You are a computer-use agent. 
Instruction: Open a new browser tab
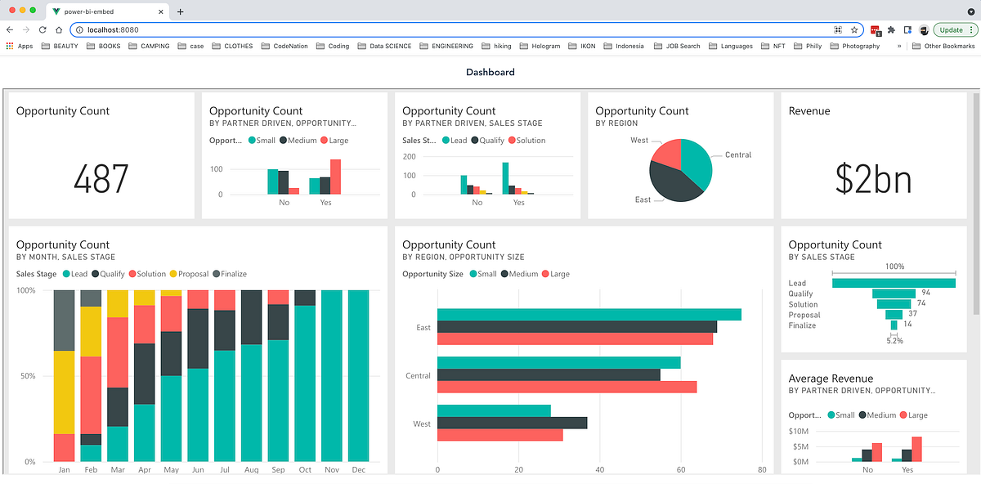pyautogui.click(x=178, y=11)
